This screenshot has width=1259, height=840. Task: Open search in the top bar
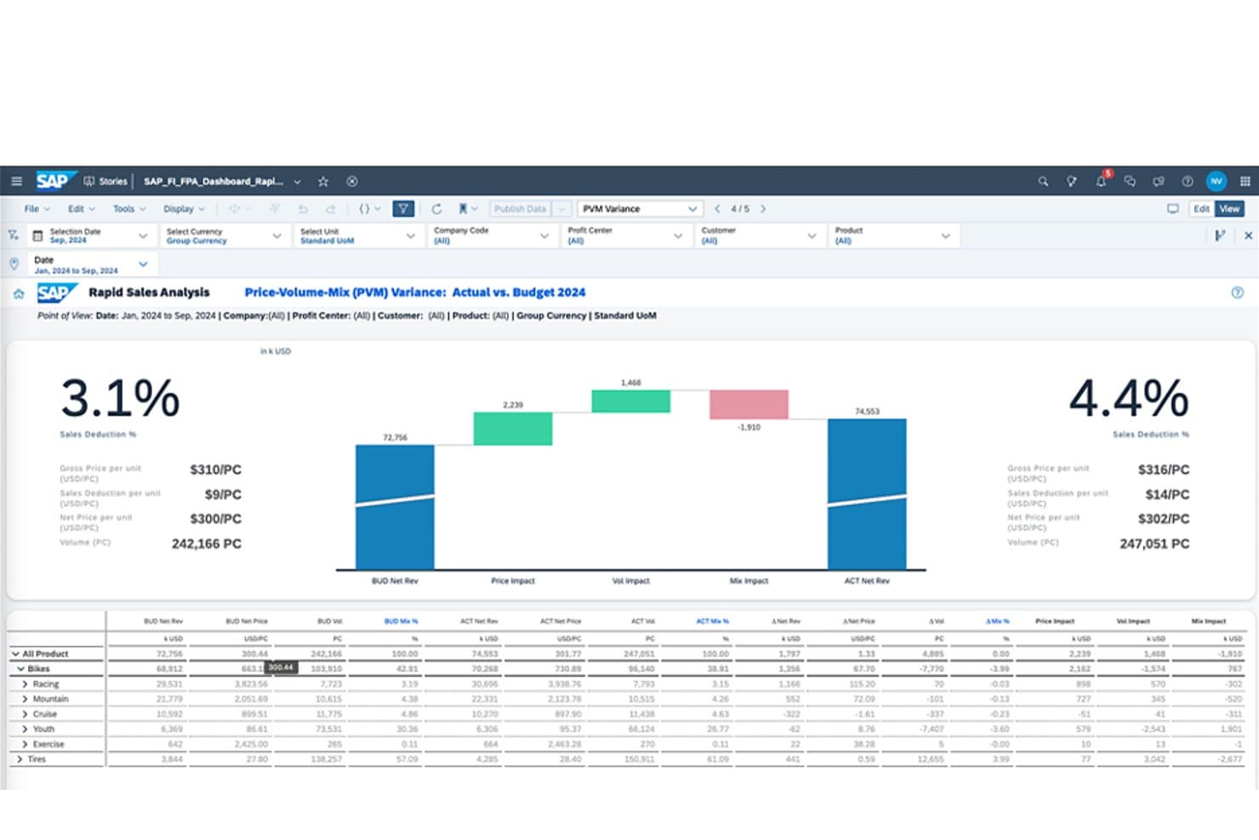1043,181
